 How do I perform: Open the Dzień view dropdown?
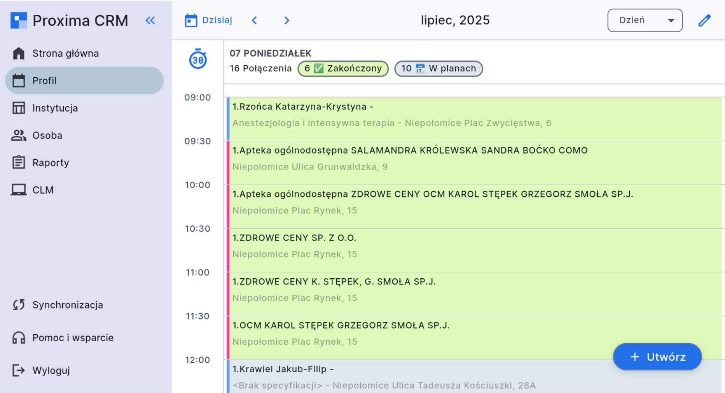tap(645, 21)
